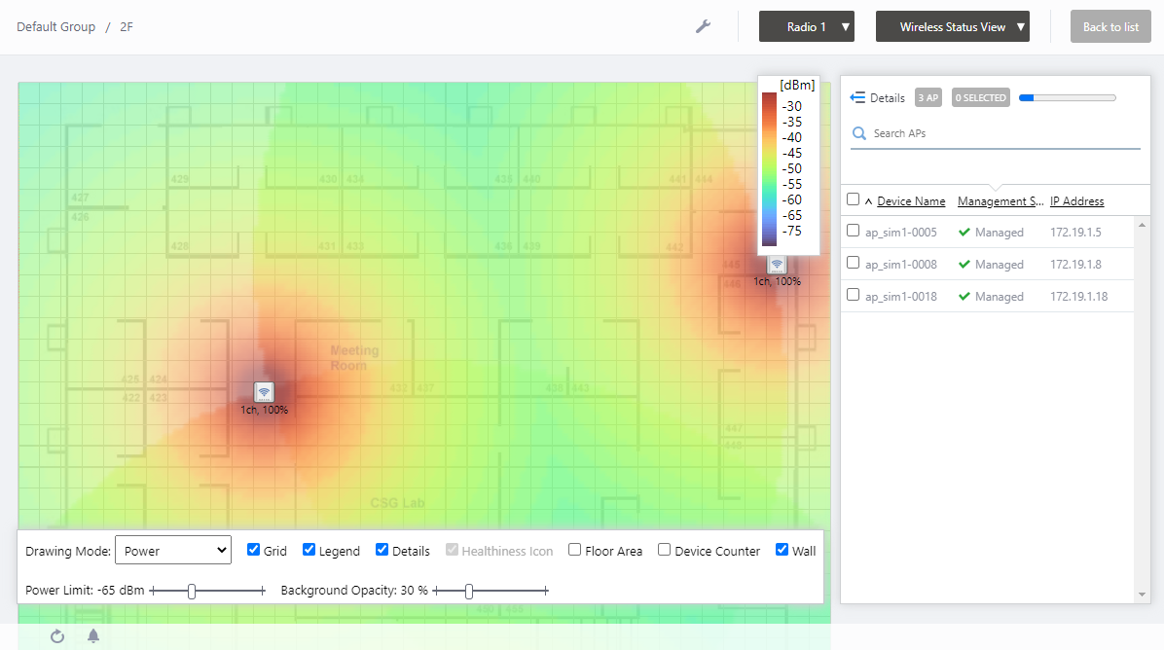
Task: Click the Back to list button
Action: point(1110,27)
